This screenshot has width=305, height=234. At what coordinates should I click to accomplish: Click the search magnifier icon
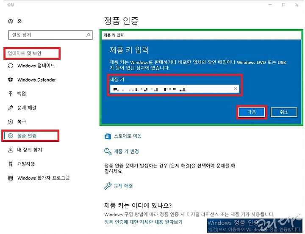tap(88, 35)
